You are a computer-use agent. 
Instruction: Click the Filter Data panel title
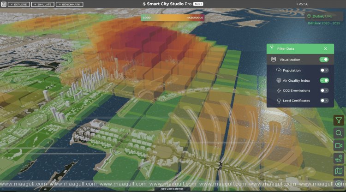(x=286, y=48)
